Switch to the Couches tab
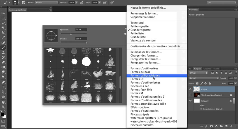 tap(207, 69)
